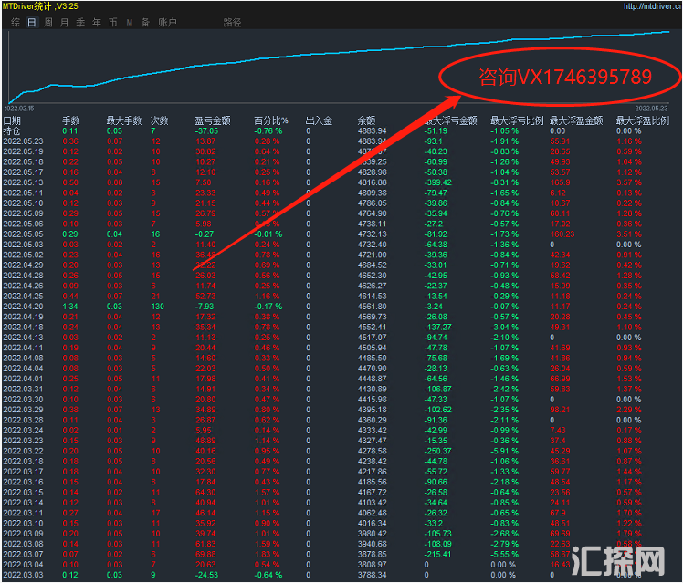Viewport: 683px width, 583px height.
Task: Select the 2022.05.23 row date
Action: point(24,141)
